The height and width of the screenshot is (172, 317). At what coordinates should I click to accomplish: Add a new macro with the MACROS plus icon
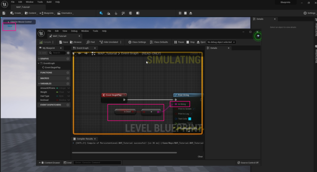[x=68, y=78]
